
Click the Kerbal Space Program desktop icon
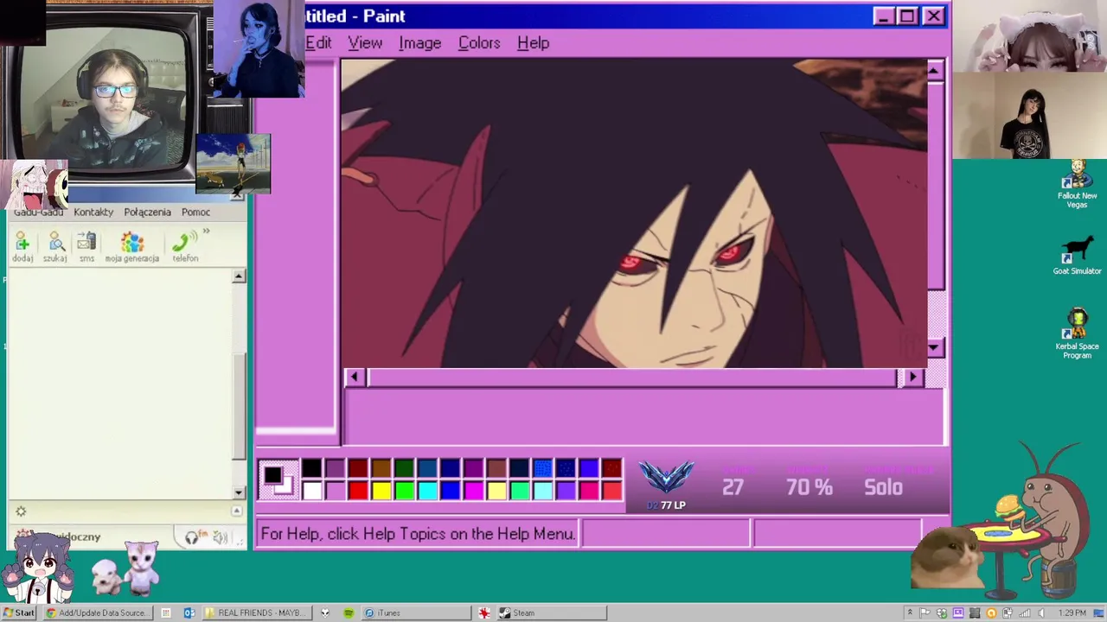click(1077, 333)
